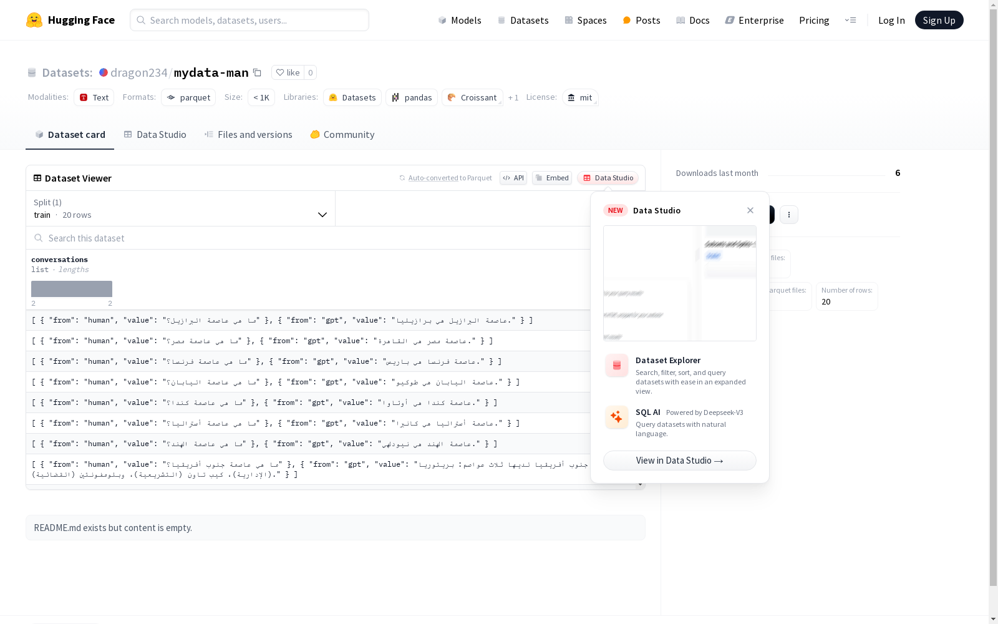Image resolution: width=998 pixels, height=624 pixels.
Task: Click the SQL AI sparkle icon
Action: (617, 417)
